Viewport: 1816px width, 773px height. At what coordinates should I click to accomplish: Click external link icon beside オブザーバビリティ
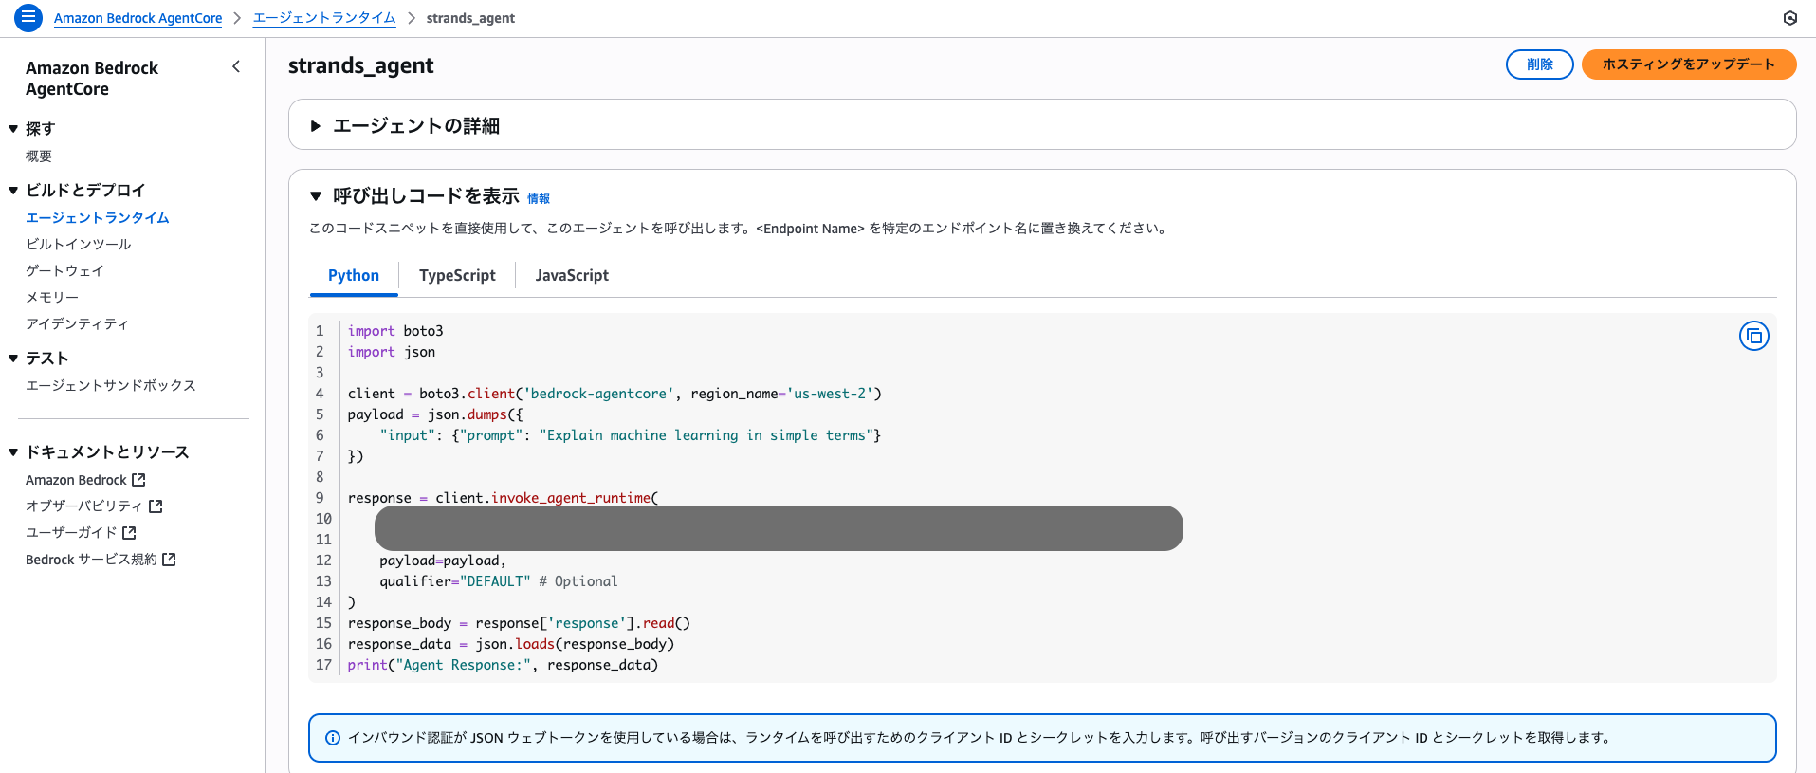point(156,506)
